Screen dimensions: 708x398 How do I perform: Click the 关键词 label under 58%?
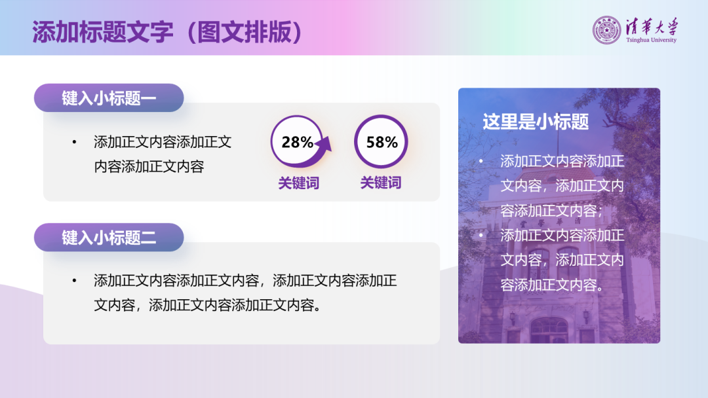381,183
